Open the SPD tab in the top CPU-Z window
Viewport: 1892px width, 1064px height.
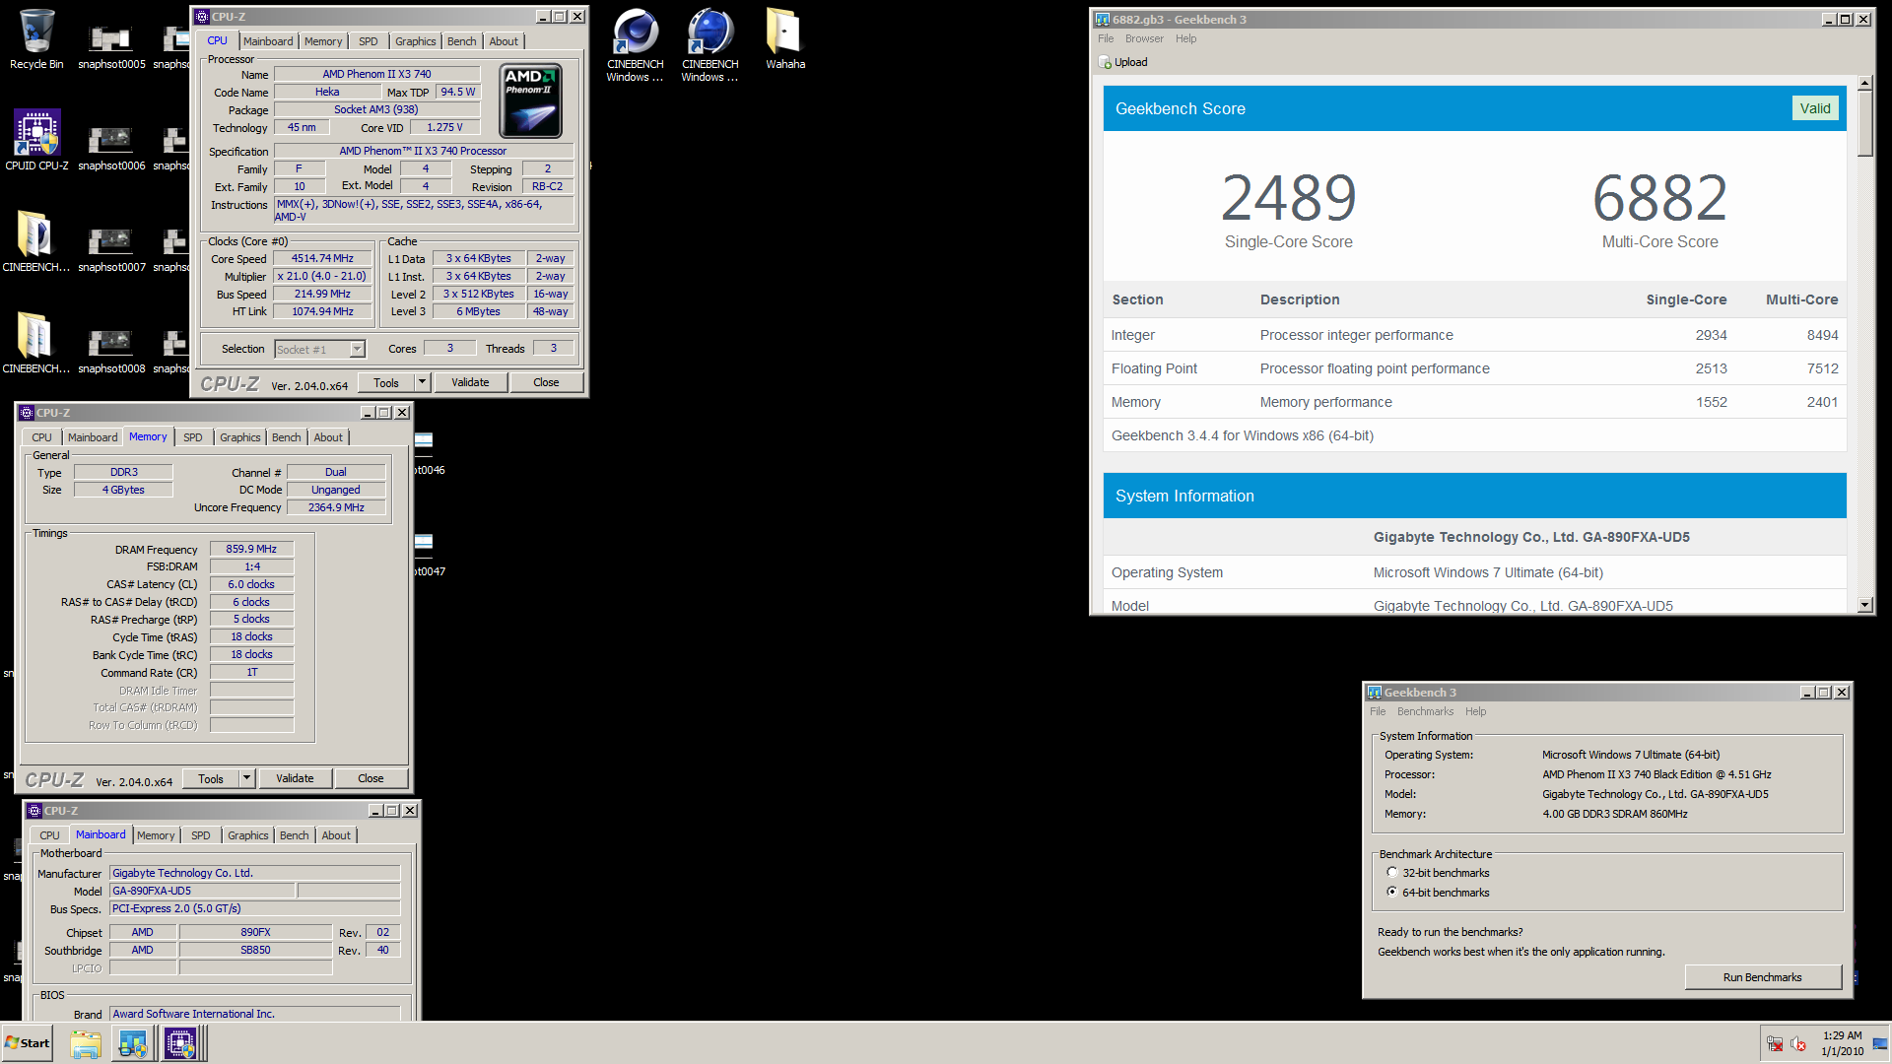[368, 41]
